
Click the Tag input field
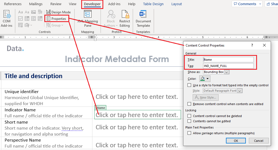point(228,66)
